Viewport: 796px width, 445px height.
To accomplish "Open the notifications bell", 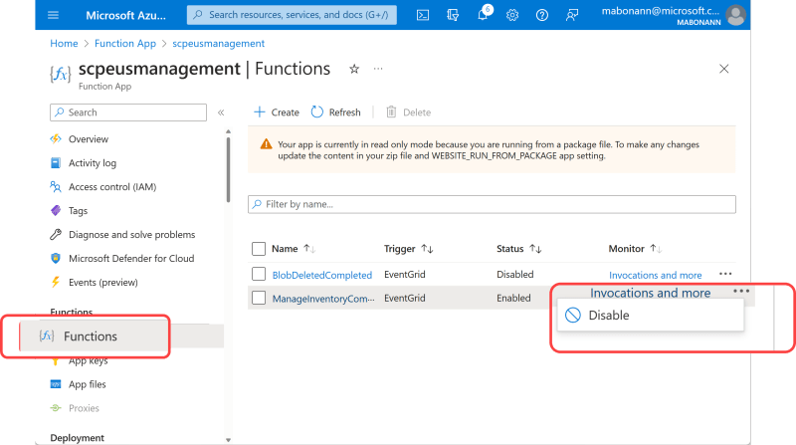I will point(483,15).
